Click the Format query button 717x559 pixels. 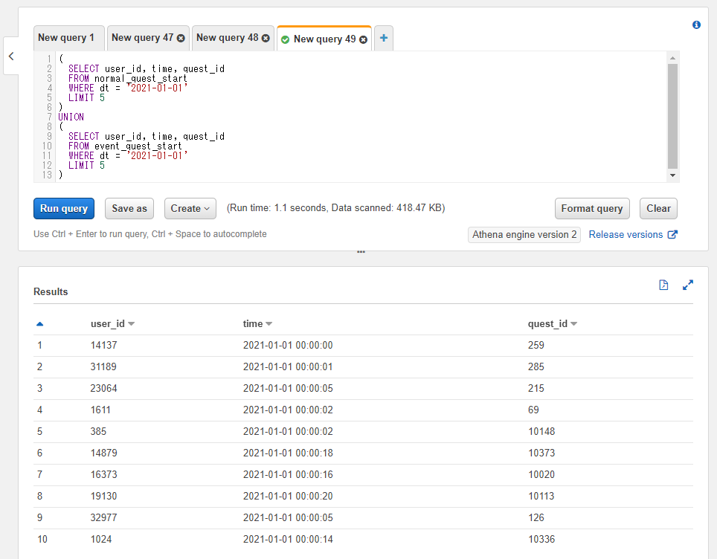[x=592, y=208]
